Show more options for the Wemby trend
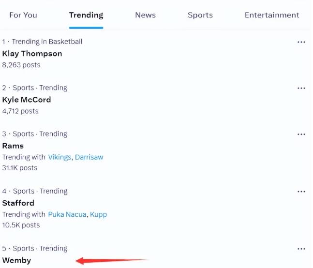Image resolution: width=313 pixels, height=268 pixels. pos(301,249)
